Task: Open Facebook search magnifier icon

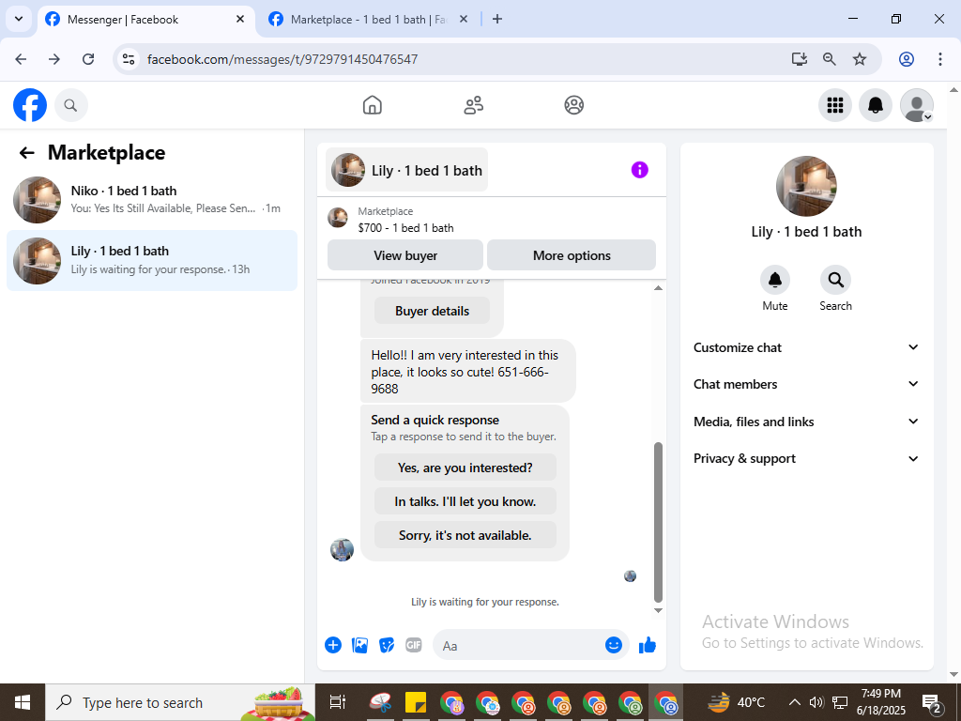Action: click(71, 105)
